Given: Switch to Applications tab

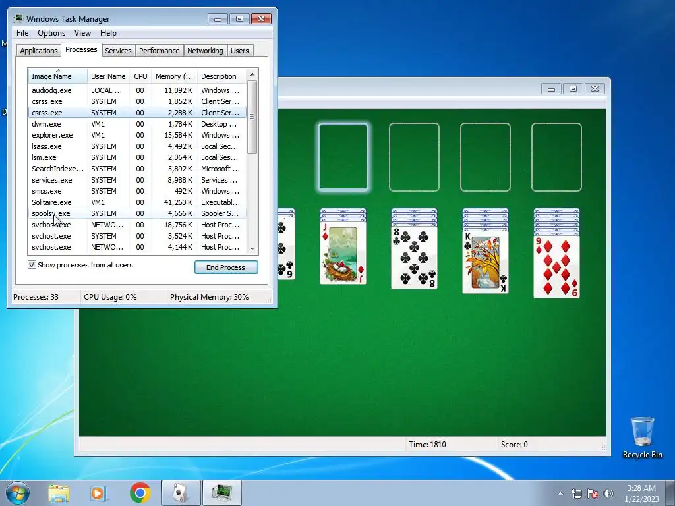Looking at the screenshot, I should pos(39,51).
